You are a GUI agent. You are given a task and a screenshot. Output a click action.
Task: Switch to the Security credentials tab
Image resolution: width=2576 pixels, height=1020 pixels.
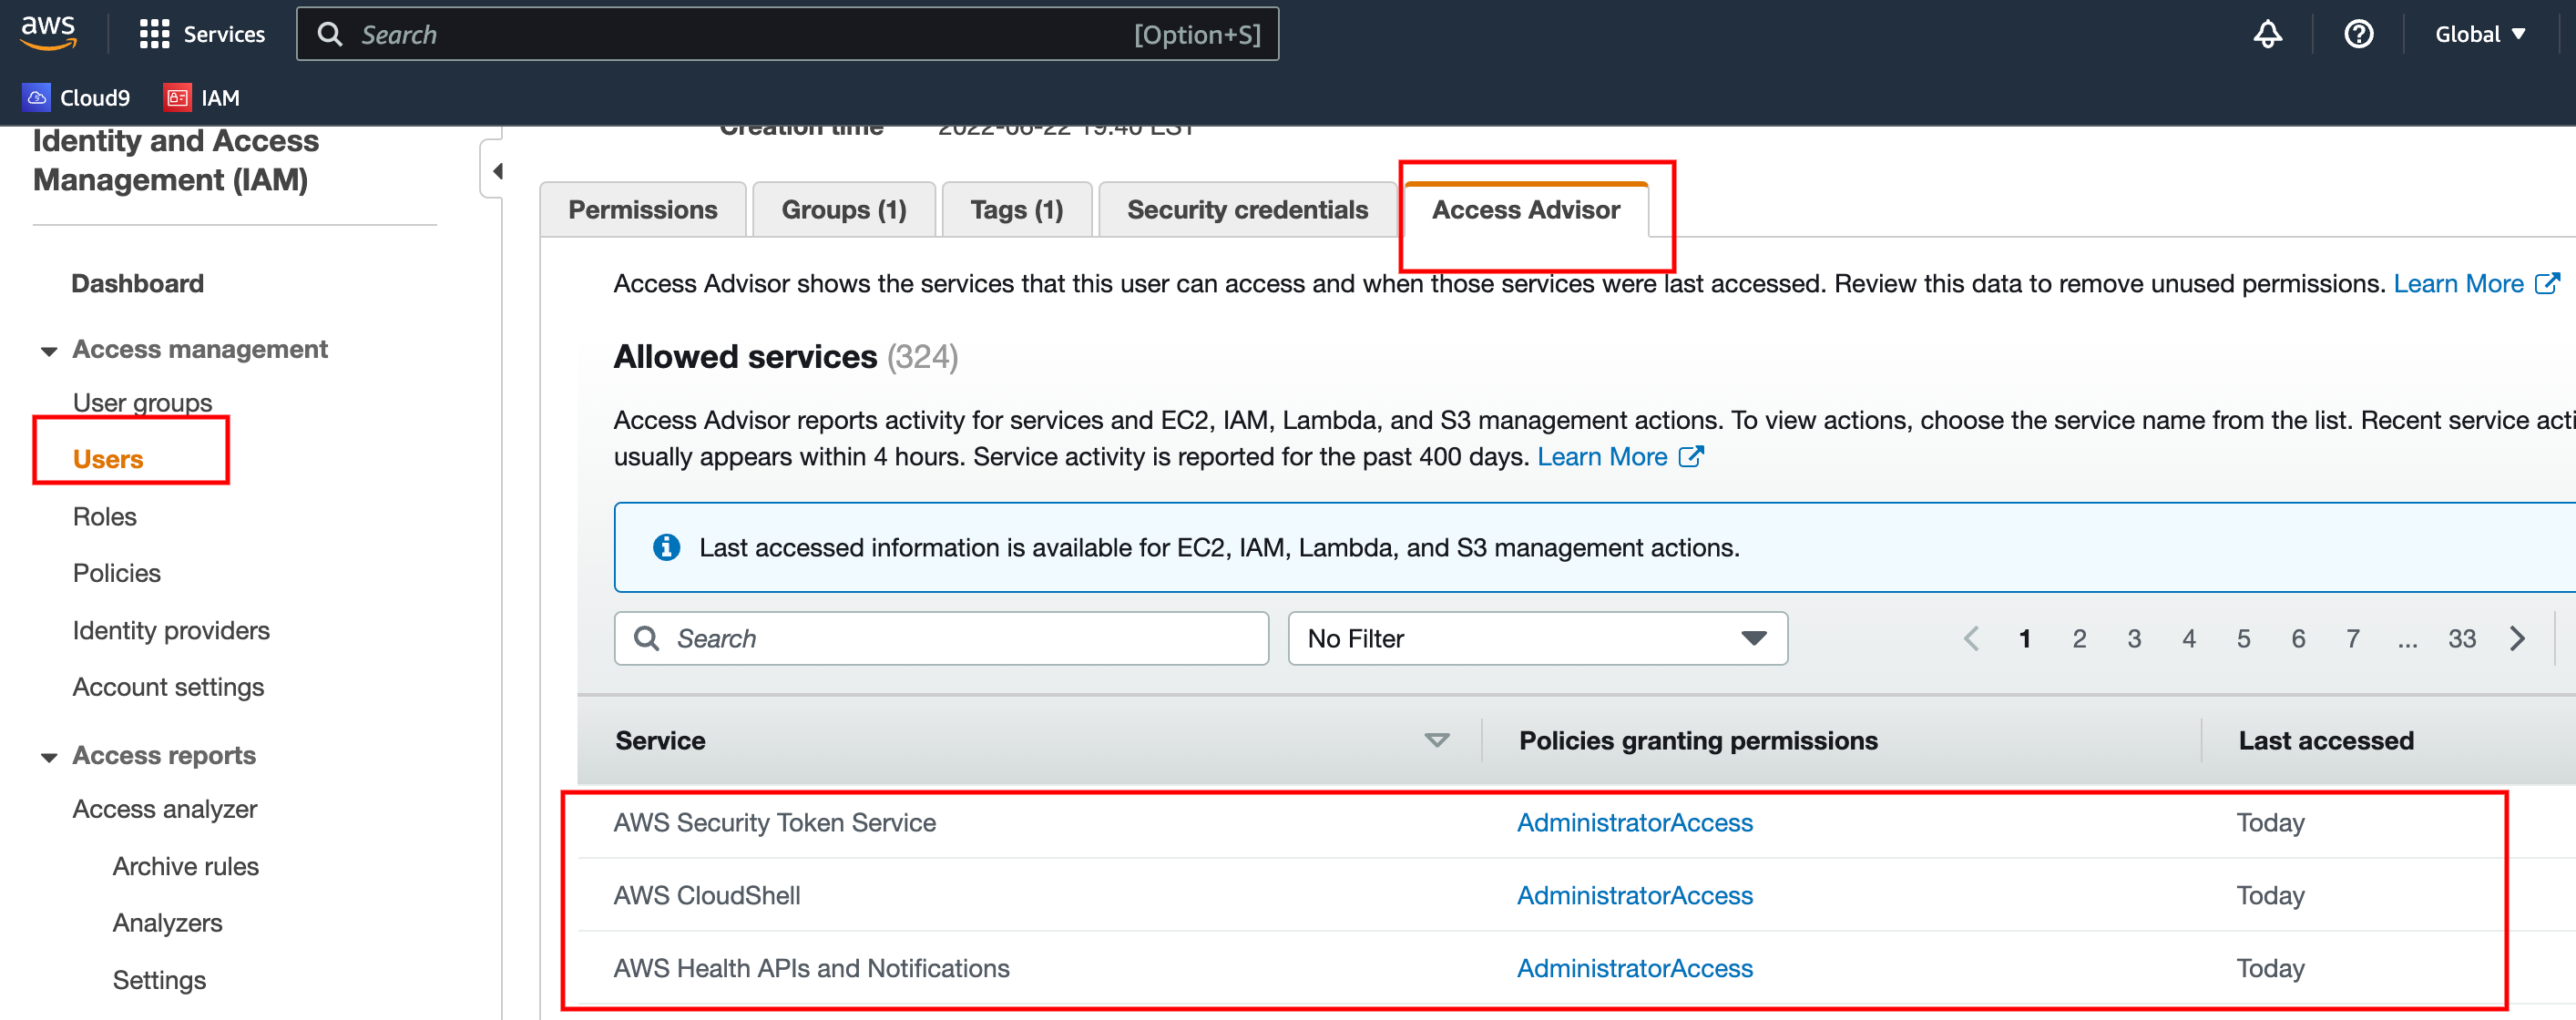1247,209
